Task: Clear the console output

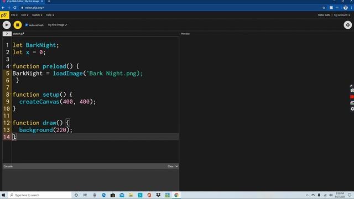Action: point(170,166)
